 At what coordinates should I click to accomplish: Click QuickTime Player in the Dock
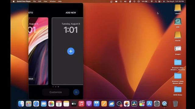[x=165, y=104]
